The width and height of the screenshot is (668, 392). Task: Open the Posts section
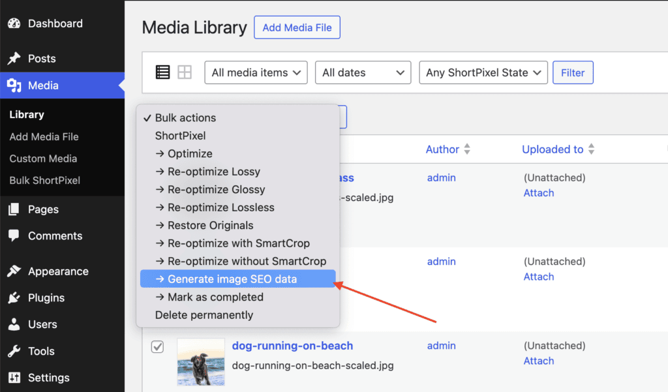click(40, 58)
